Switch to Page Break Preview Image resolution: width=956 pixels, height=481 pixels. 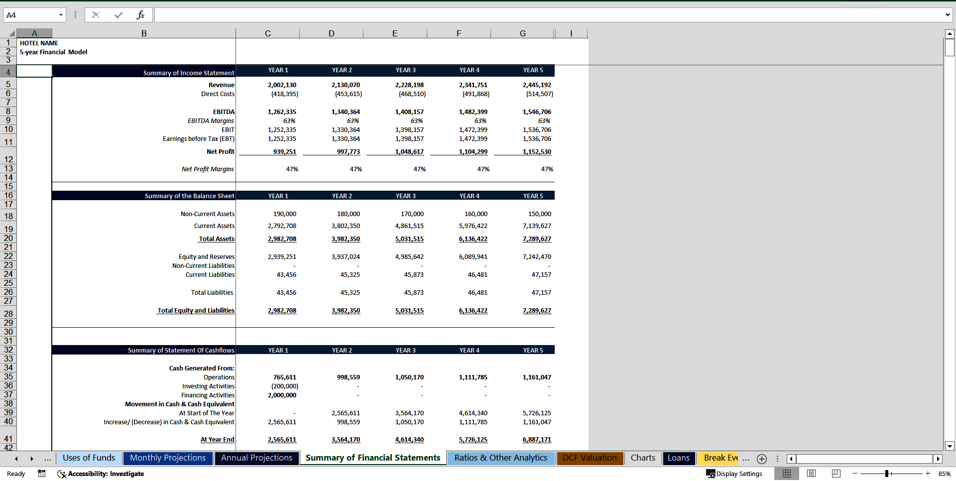pyautogui.click(x=836, y=474)
